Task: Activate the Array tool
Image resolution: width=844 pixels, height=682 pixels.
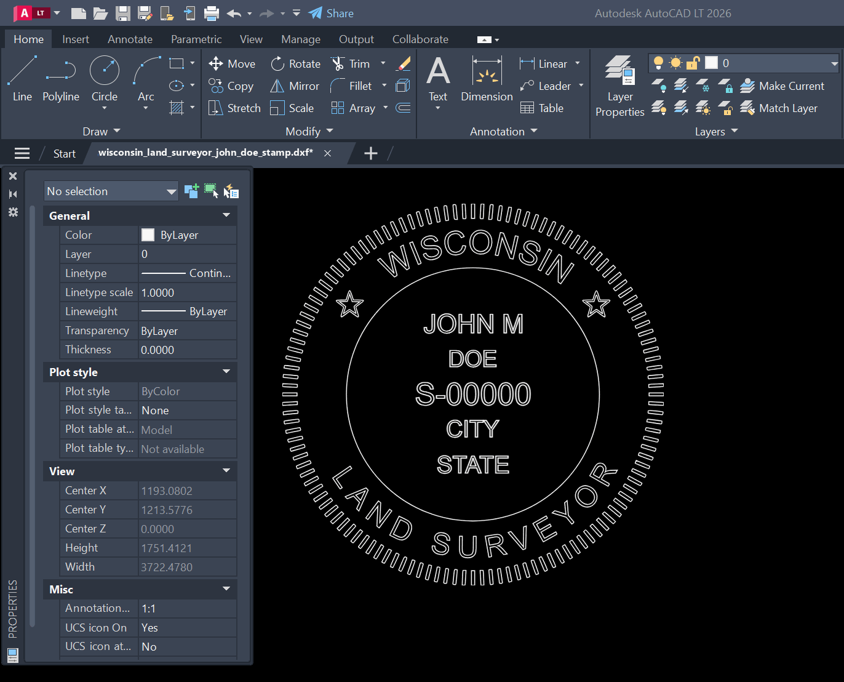Action: click(x=353, y=108)
